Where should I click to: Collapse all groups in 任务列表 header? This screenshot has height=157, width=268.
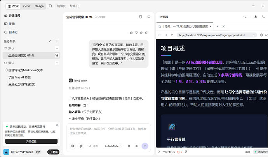pyautogui.click(x=50, y=41)
